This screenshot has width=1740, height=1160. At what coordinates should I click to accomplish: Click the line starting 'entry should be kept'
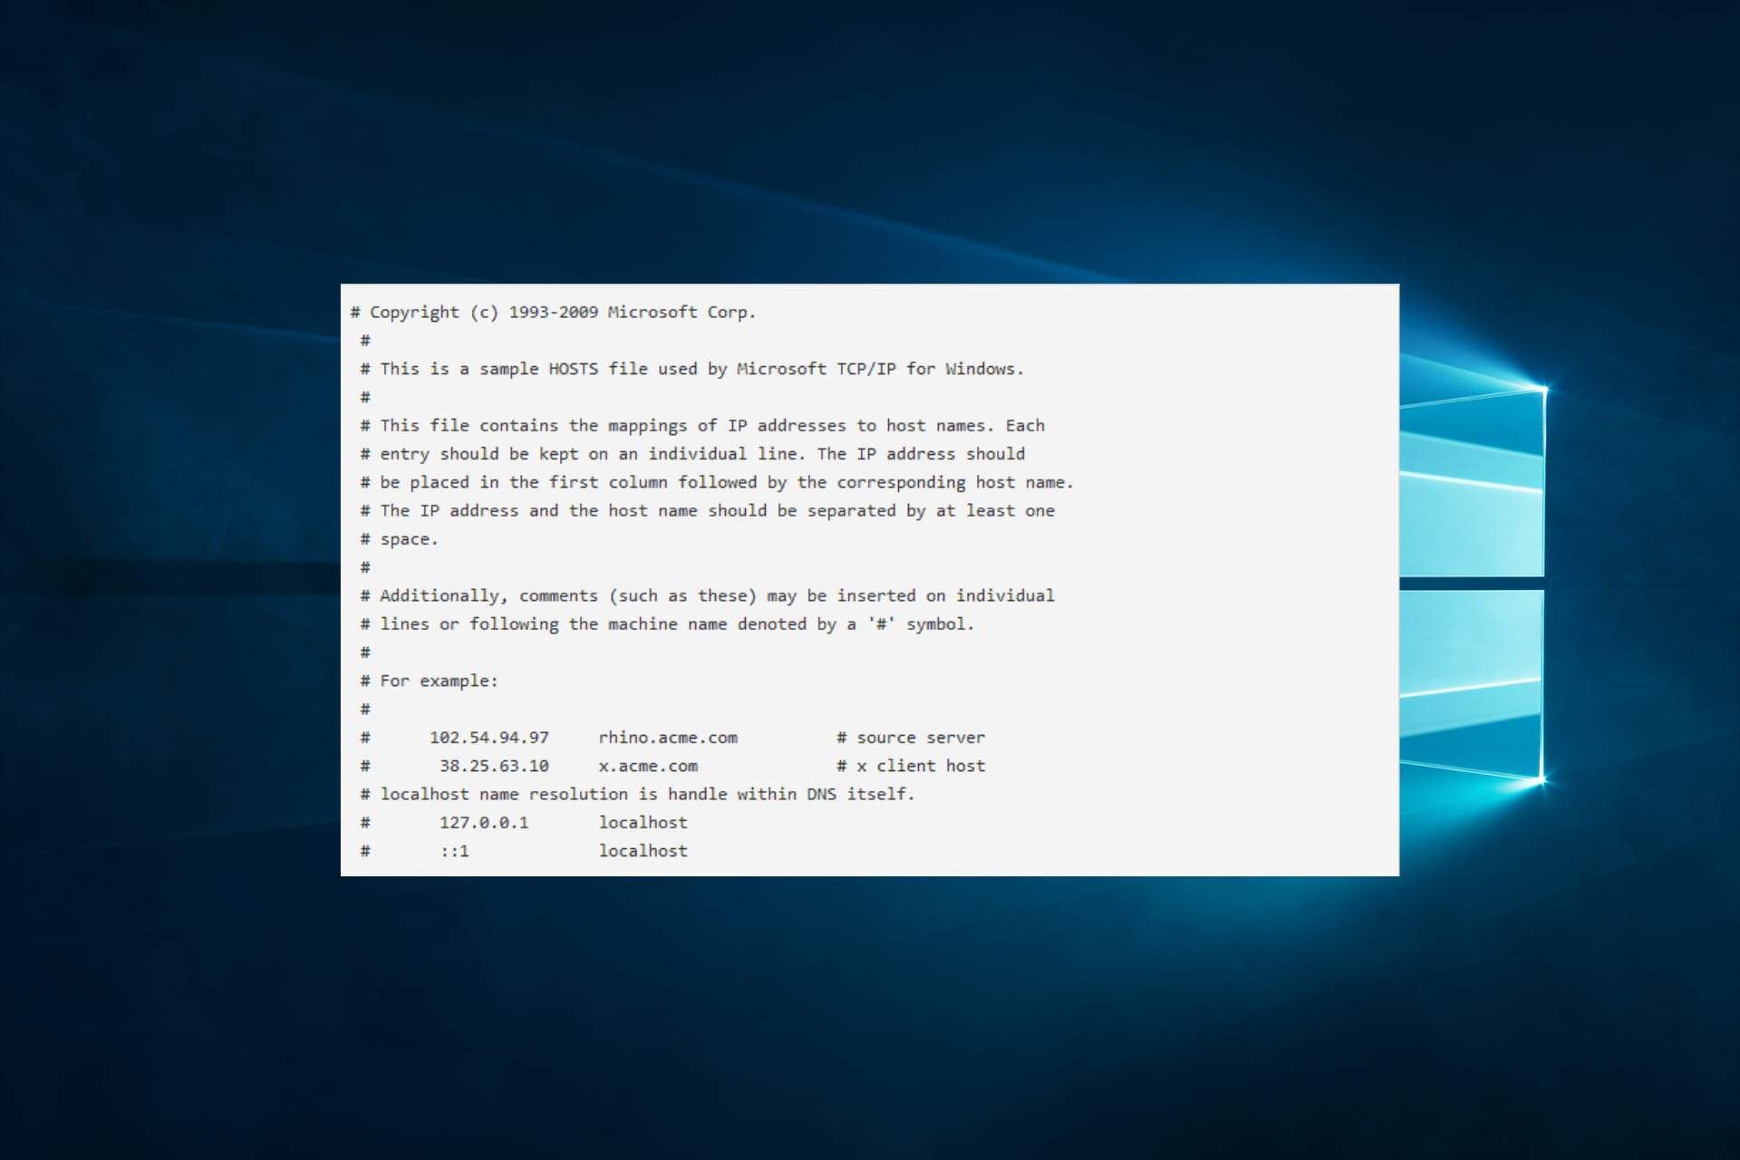692,454
